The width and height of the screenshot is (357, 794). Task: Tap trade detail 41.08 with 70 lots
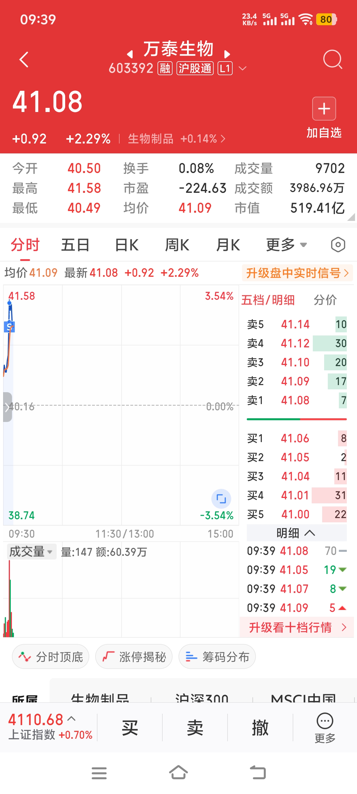click(x=297, y=551)
